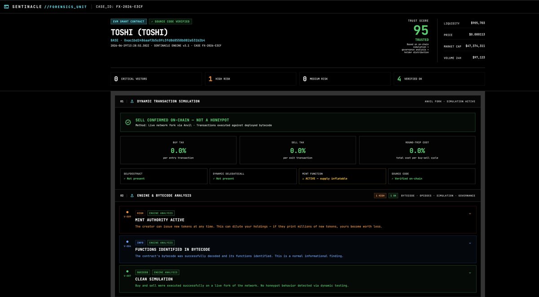Viewport: 539px width, 297px height.
Task: Select the Critical Vectors summary card
Action: click(157, 79)
